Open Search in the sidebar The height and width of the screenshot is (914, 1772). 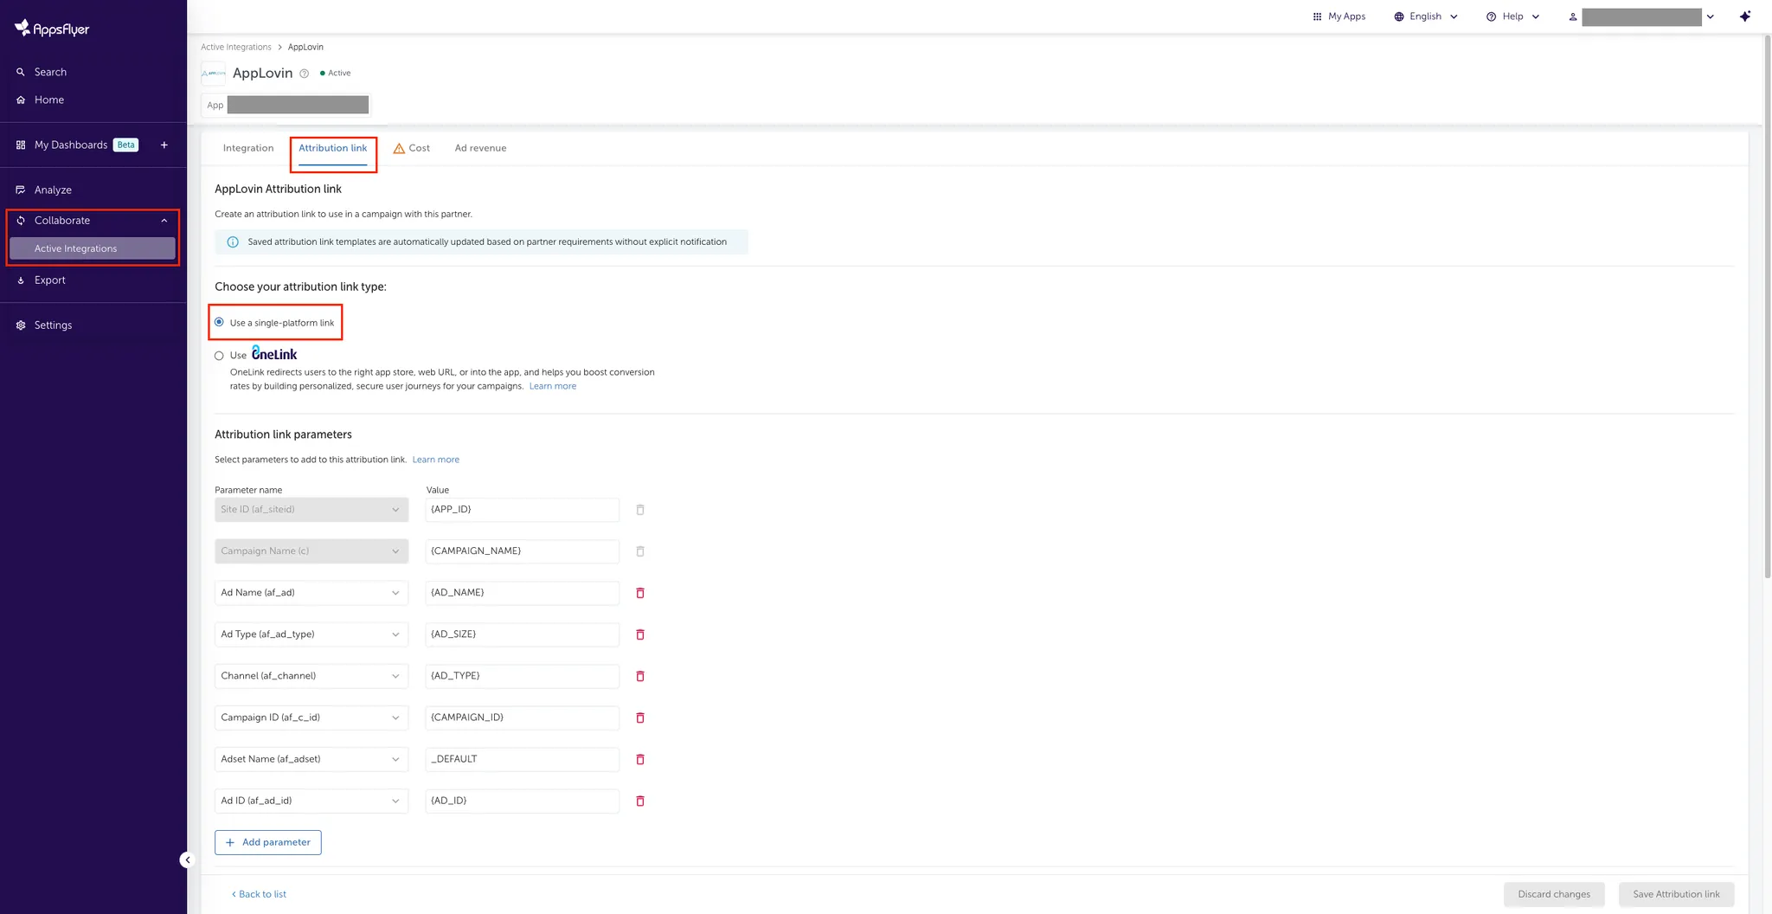[50, 72]
